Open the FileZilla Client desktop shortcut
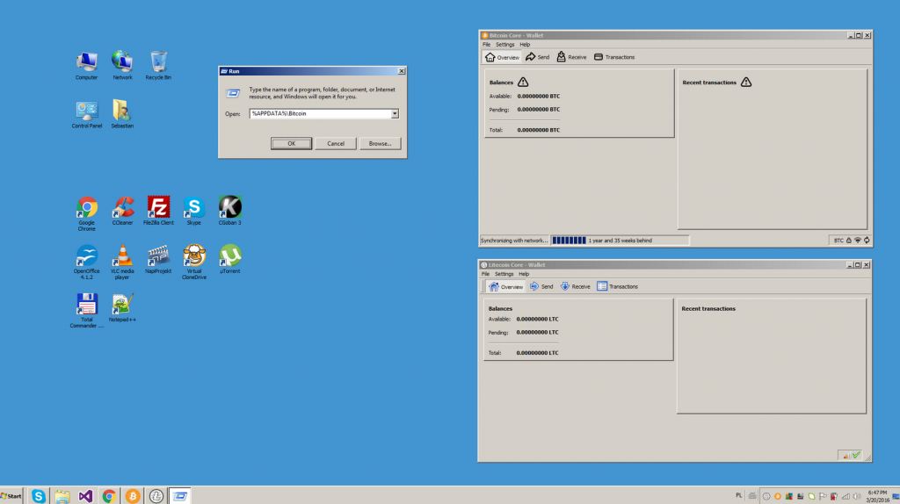Image resolution: width=900 pixels, height=504 pixels. click(158, 208)
